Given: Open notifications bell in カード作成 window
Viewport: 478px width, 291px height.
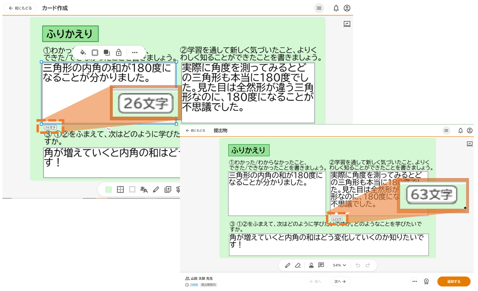Looking at the screenshot, I should click(x=336, y=8).
